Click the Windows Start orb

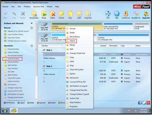pyautogui.click(x=5, y=111)
